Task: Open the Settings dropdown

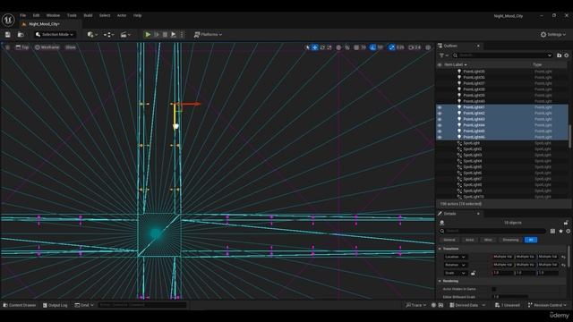Action: coord(553,35)
